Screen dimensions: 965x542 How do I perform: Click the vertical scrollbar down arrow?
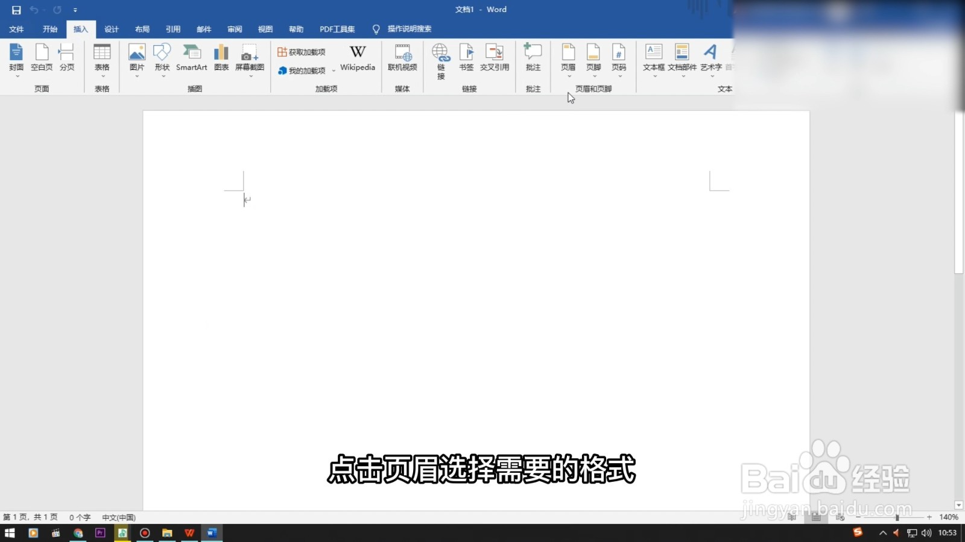coord(959,505)
